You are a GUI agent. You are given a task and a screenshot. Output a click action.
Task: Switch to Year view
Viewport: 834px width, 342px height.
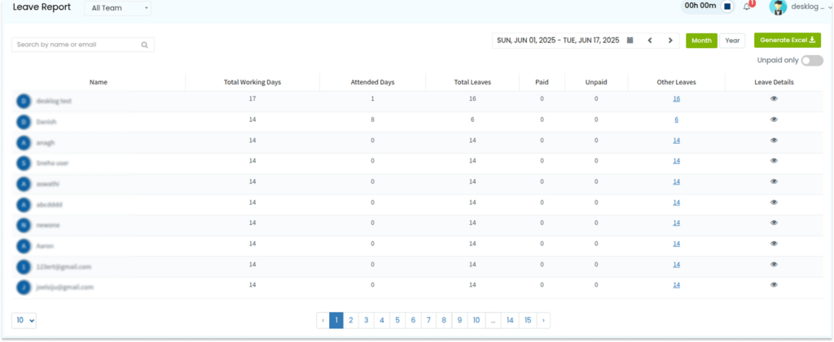(x=732, y=41)
